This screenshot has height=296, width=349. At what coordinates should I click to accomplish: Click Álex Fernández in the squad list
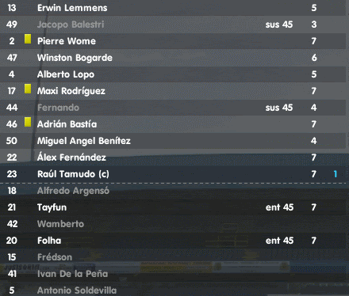point(71,157)
